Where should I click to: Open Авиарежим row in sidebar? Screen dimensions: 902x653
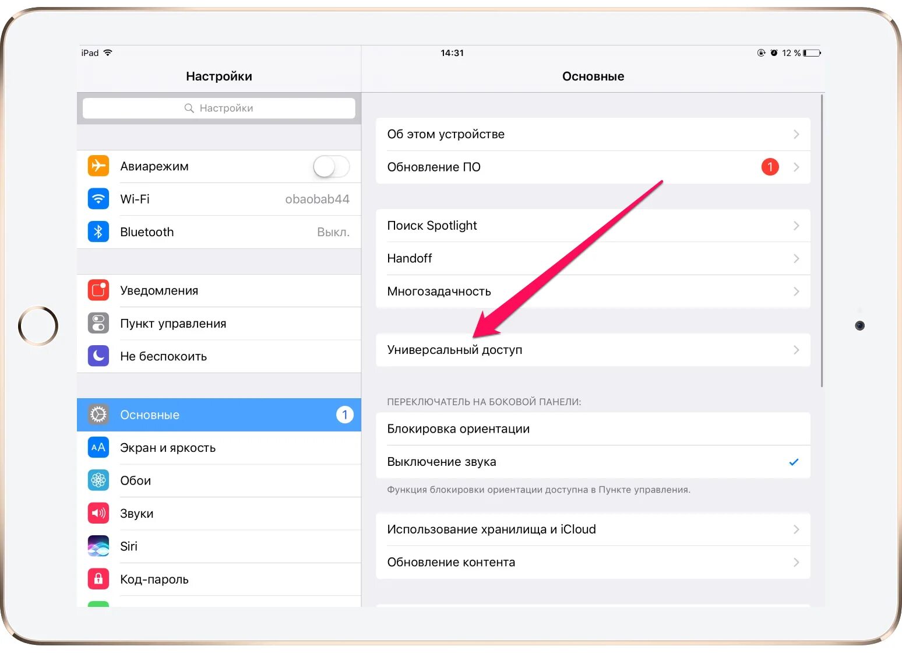click(x=219, y=166)
